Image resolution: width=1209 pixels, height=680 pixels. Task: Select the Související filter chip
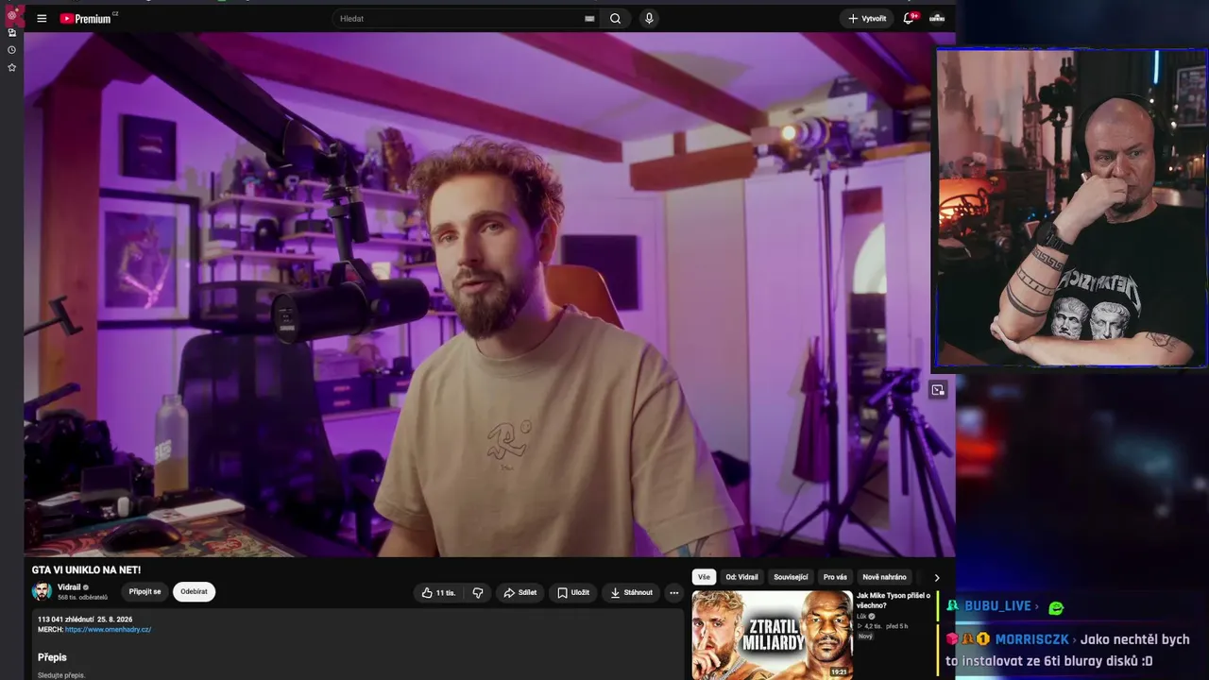point(791,577)
